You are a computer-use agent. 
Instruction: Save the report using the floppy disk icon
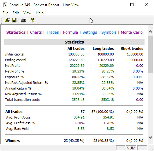(14, 20)
